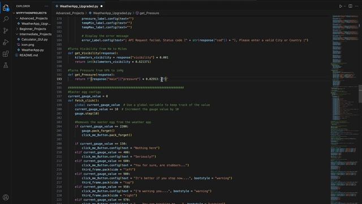
Task: Click Advanced_Projects breadcrumb segment
Action: (x=70, y=13)
